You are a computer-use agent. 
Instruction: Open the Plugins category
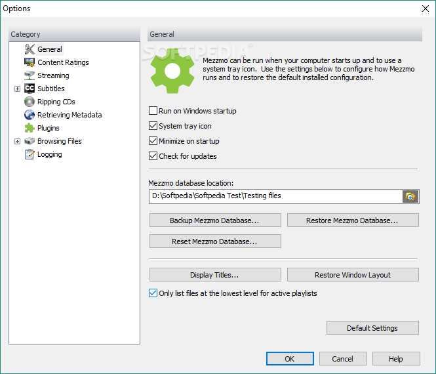click(49, 128)
